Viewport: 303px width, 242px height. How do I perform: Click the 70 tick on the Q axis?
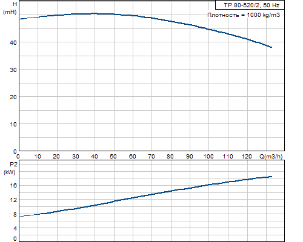(x=151, y=157)
